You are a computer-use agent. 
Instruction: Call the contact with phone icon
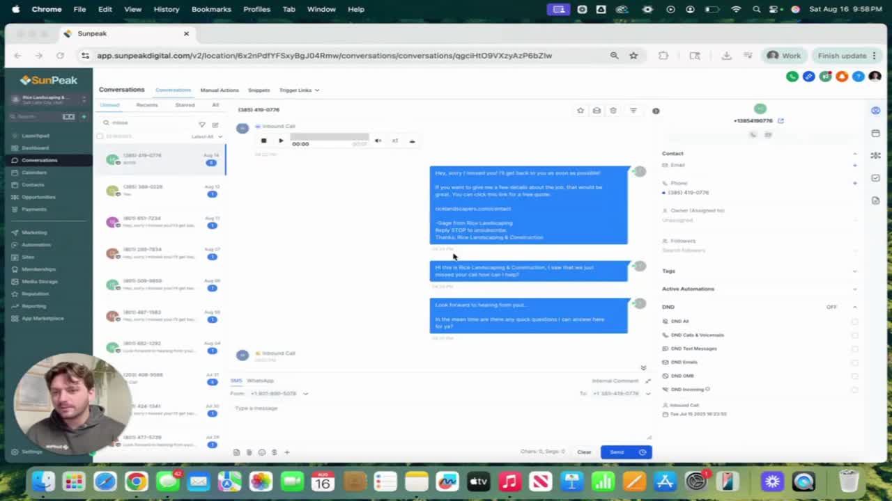click(753, 134)
